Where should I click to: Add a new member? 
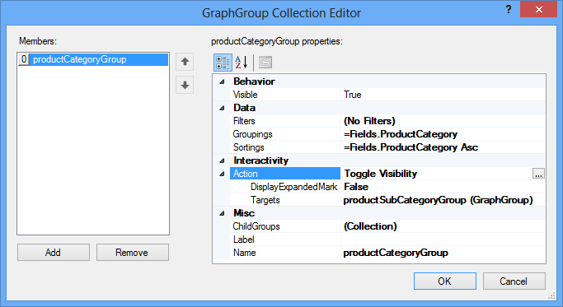53,253
